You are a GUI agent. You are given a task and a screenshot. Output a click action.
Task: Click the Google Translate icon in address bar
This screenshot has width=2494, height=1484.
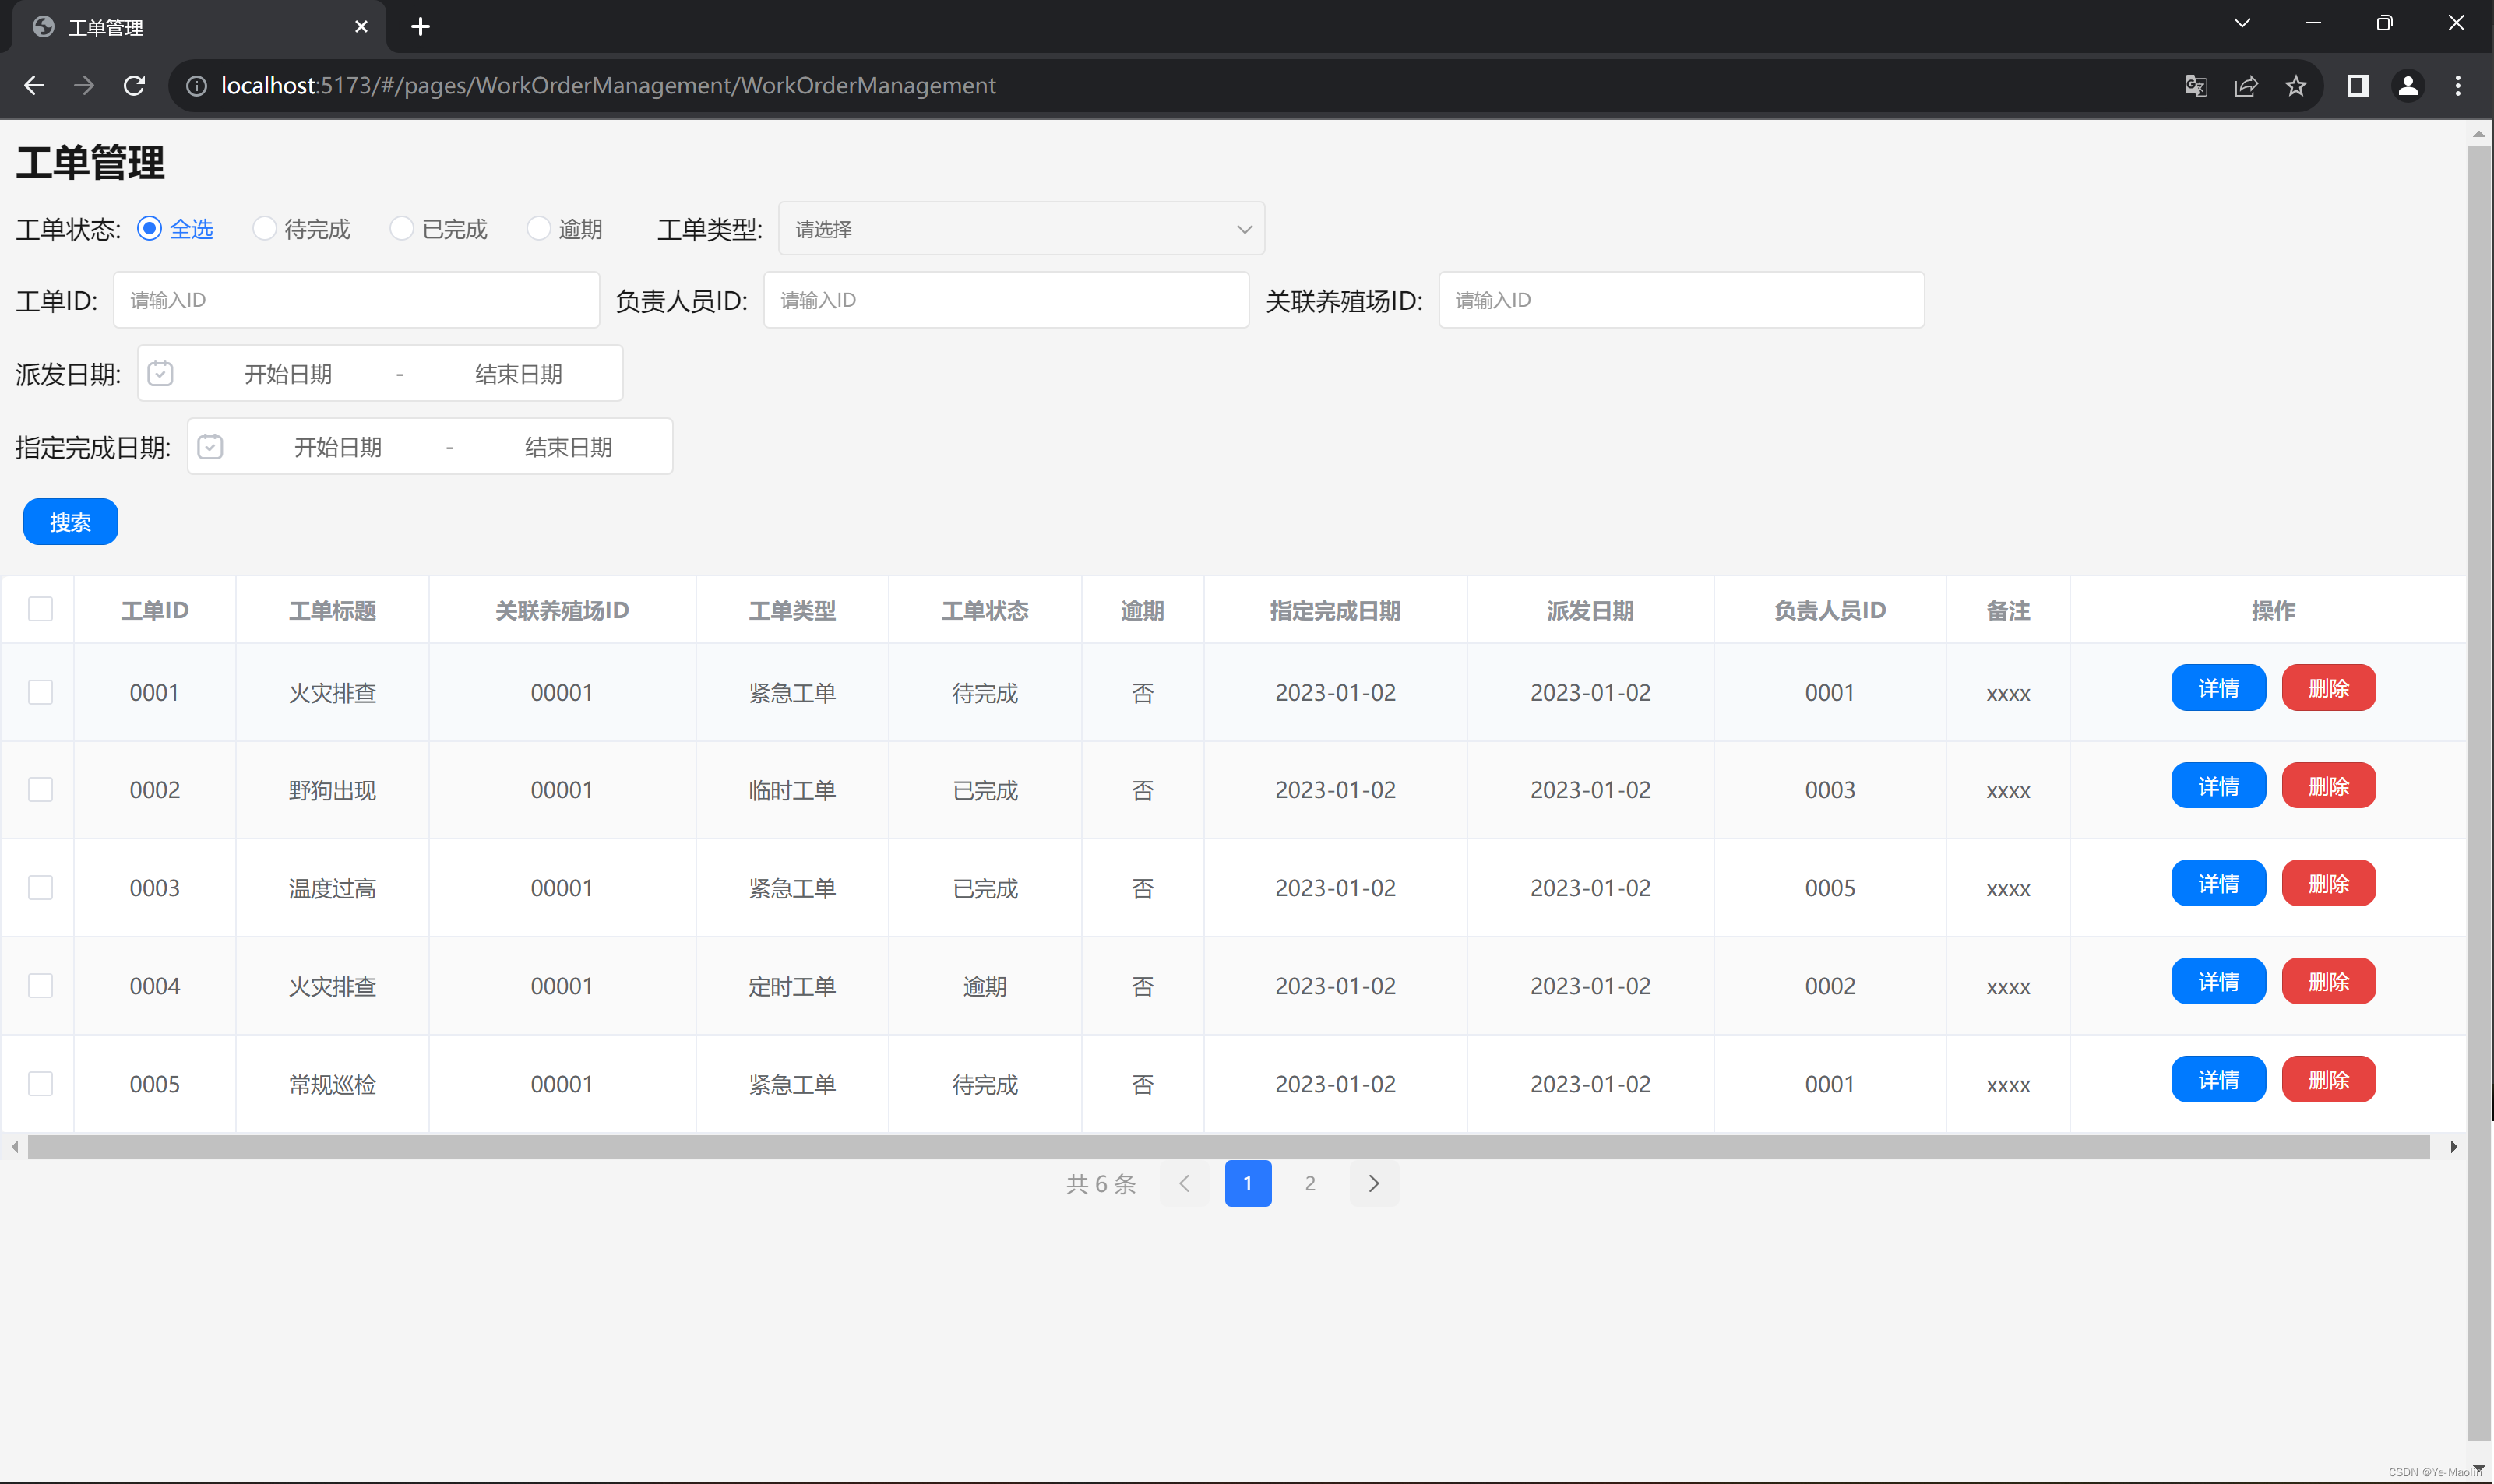[2195, 86]
